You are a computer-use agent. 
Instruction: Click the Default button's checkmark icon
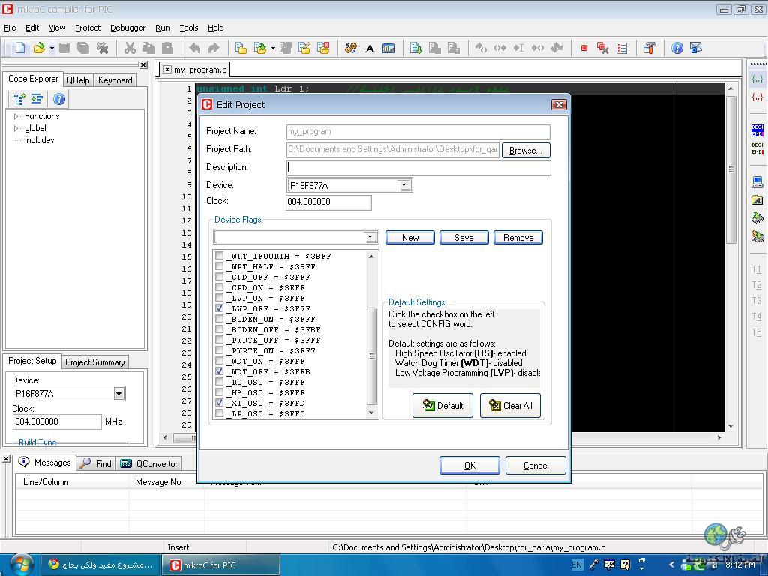tap(428, 405)
